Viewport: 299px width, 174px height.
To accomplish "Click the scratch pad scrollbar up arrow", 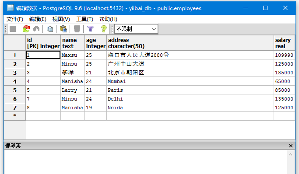I will (x=290, y=154).
